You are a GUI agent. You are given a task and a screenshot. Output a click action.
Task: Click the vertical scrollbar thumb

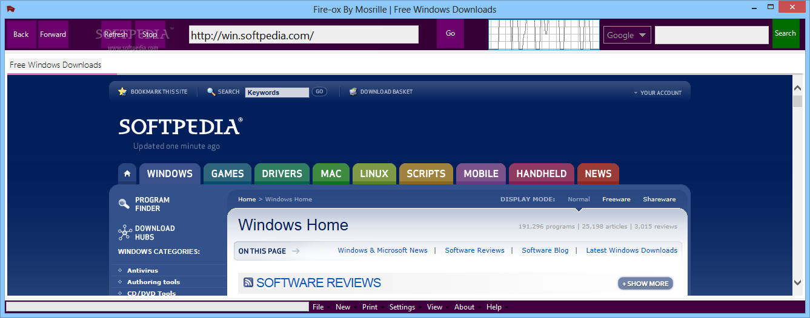pos(797,101)
